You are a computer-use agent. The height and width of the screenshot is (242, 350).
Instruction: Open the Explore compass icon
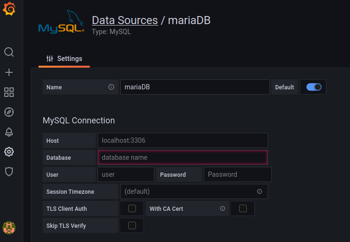pos(9,112)
